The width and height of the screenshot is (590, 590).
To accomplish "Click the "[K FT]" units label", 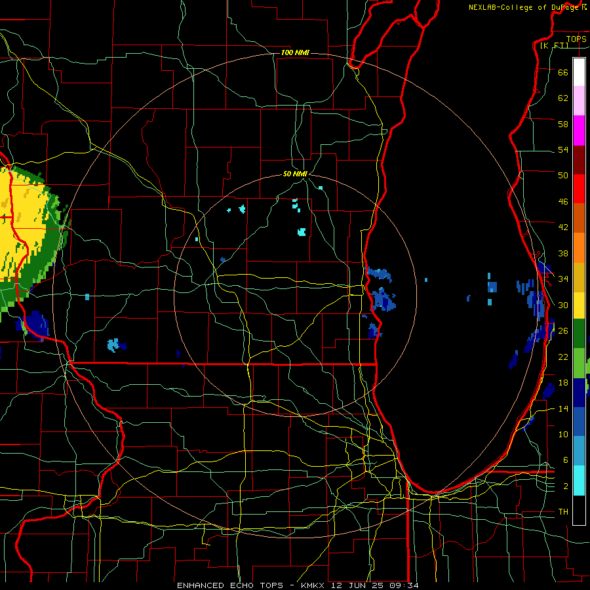I will (x=554, y=45).
